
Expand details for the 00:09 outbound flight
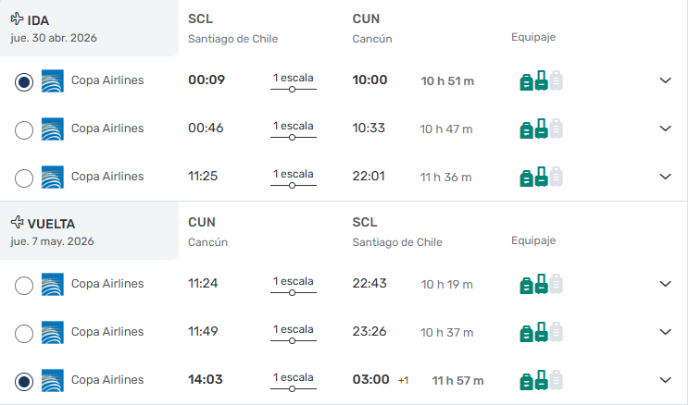click(664, 80)
